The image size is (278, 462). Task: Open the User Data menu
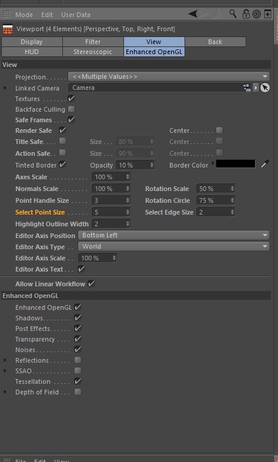coord(76,15)
